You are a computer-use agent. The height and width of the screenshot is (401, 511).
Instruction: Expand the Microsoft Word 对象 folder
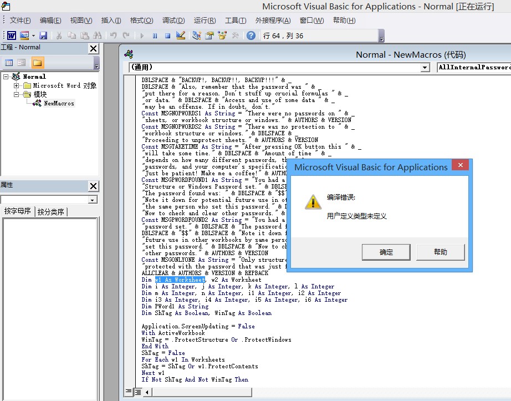click(x=16, y=85)
